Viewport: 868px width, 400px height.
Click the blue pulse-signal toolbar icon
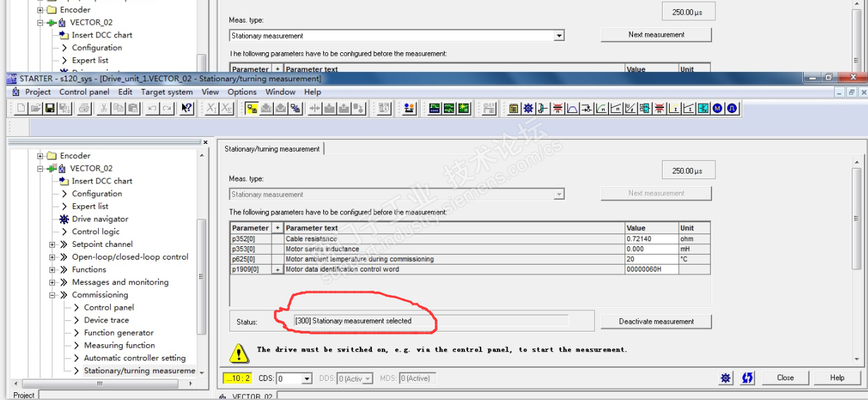coord(732,108)
